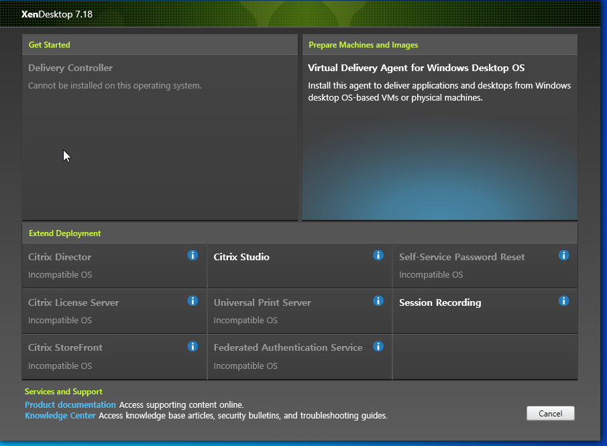Image resolution: width=607 pixels, height=446 pixels.
Task: Click 'Access knowledge base articles' description text
Action: coord(243,415)
